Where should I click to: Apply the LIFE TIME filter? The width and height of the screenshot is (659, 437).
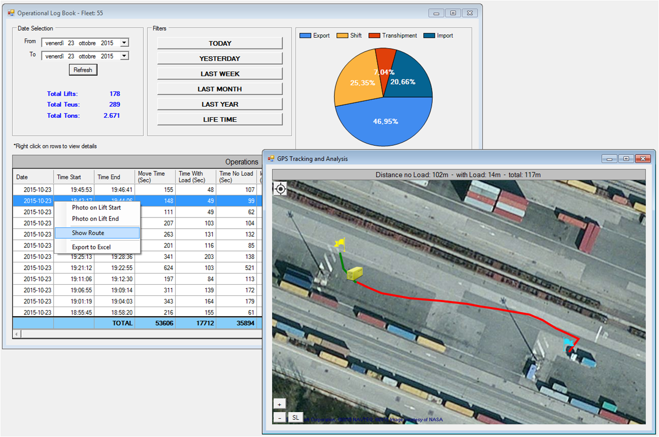(x=220, y=120)
